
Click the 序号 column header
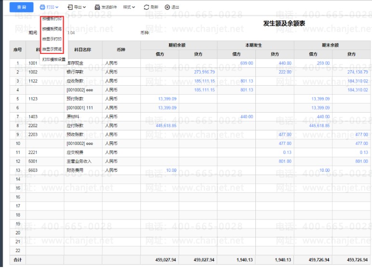[x=17, y=50]
